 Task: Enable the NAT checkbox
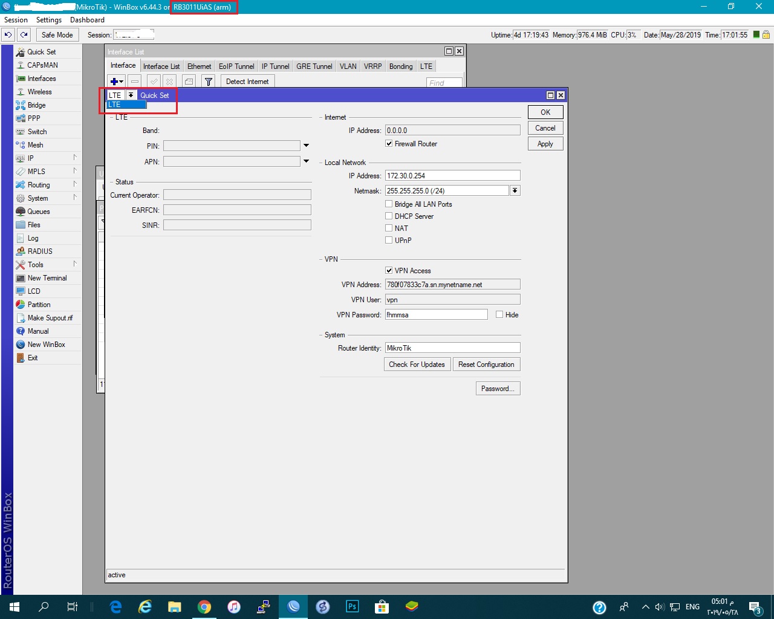(389, 228)
